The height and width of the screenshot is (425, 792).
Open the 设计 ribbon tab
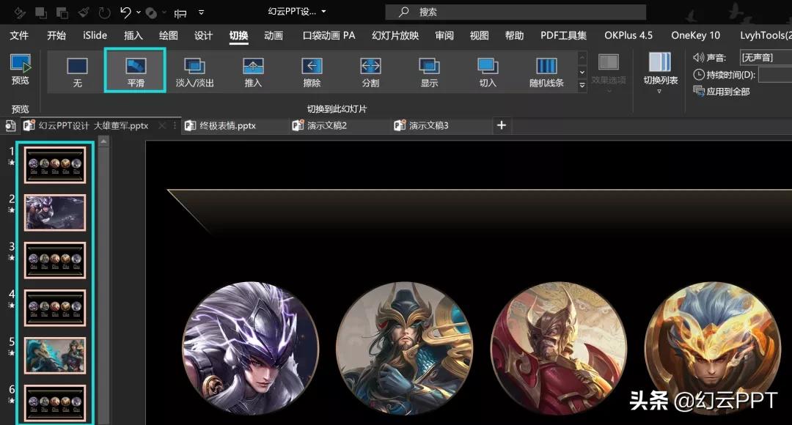[203, 35]
